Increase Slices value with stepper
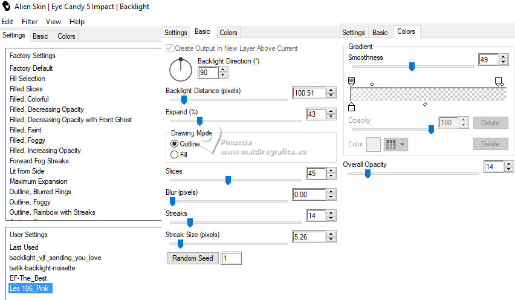Viewport: 515px width, 300px height. [x=330, y=171]
